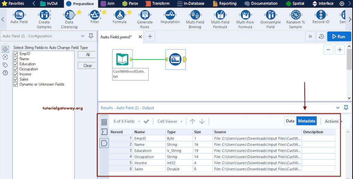Expand the Cell Viewer dropdown

click(x=169, y=121)
